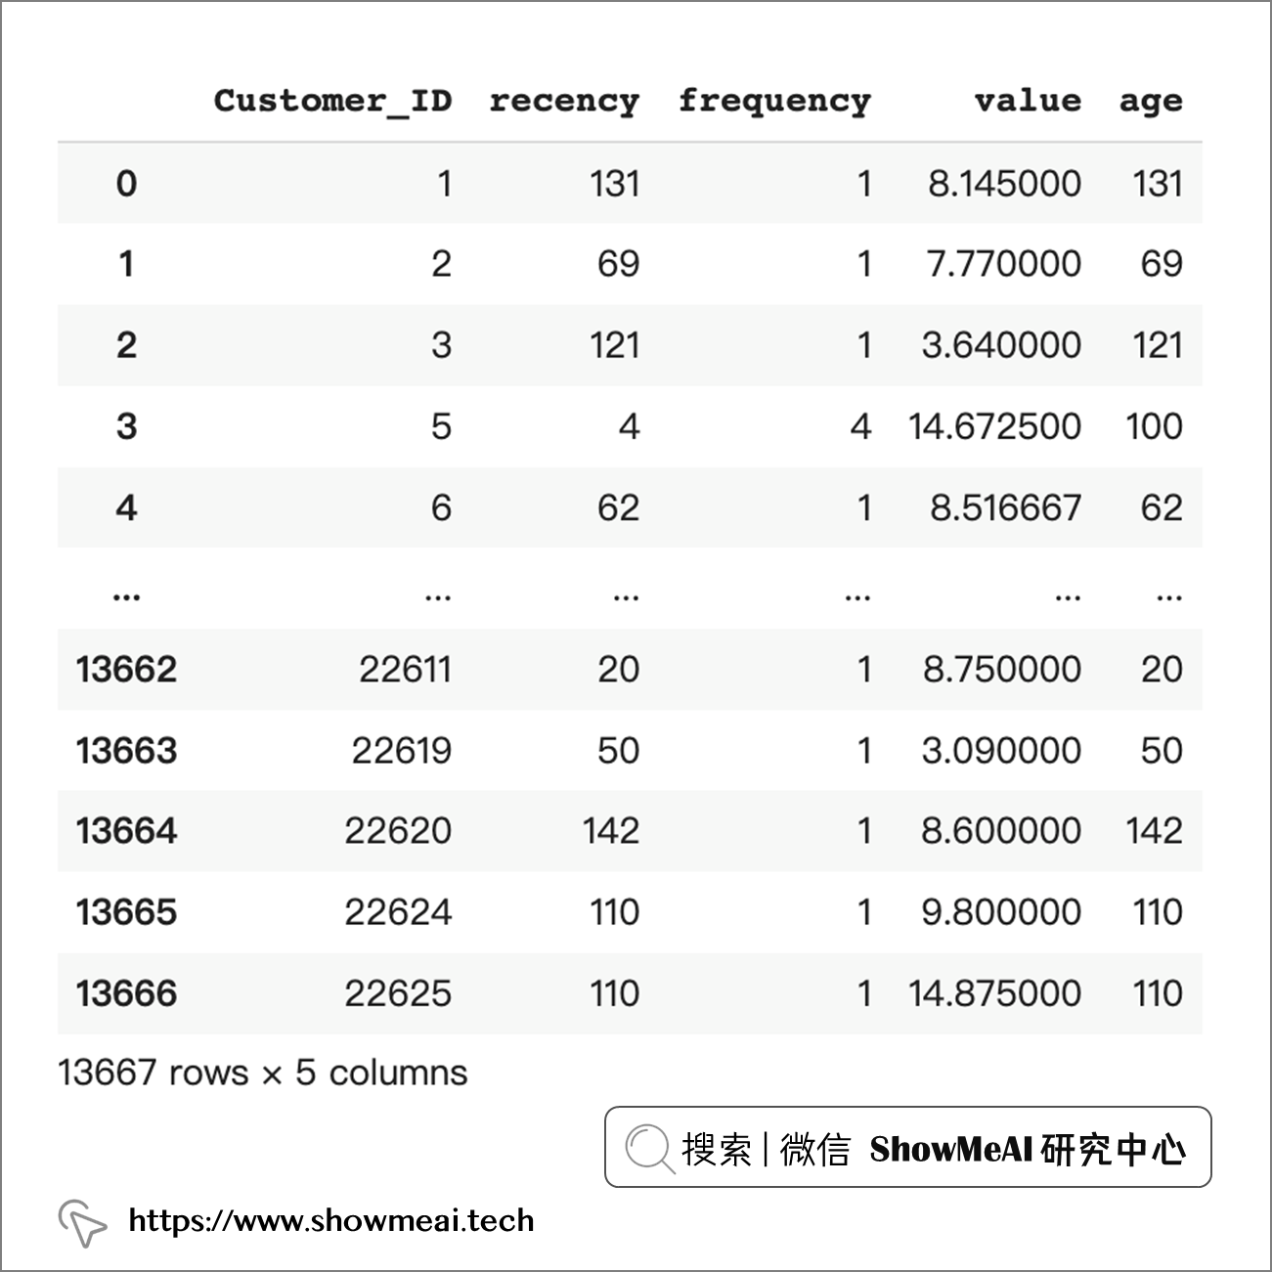
Task: Select value cell 3.640000
Action: 1001,345
